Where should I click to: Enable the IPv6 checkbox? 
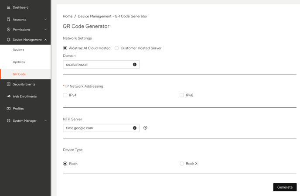[x=182, y=95]
